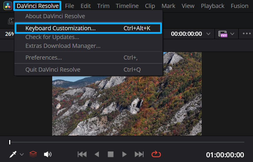This screenshot has width=253, height=162.
Task: Click the 01:00:00:00 timeline timecode
Action: coord(225,155)
